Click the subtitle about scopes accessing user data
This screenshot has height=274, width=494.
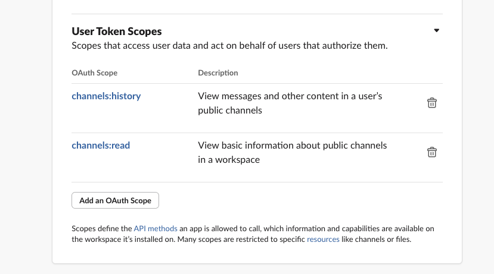click(x=229, y=46)
